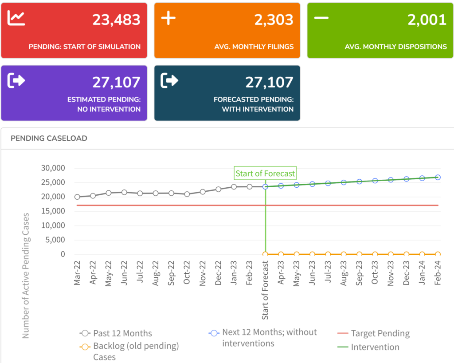Click the minus icon on dispositions card
The image size is (454, 363).
coord(321,18)
